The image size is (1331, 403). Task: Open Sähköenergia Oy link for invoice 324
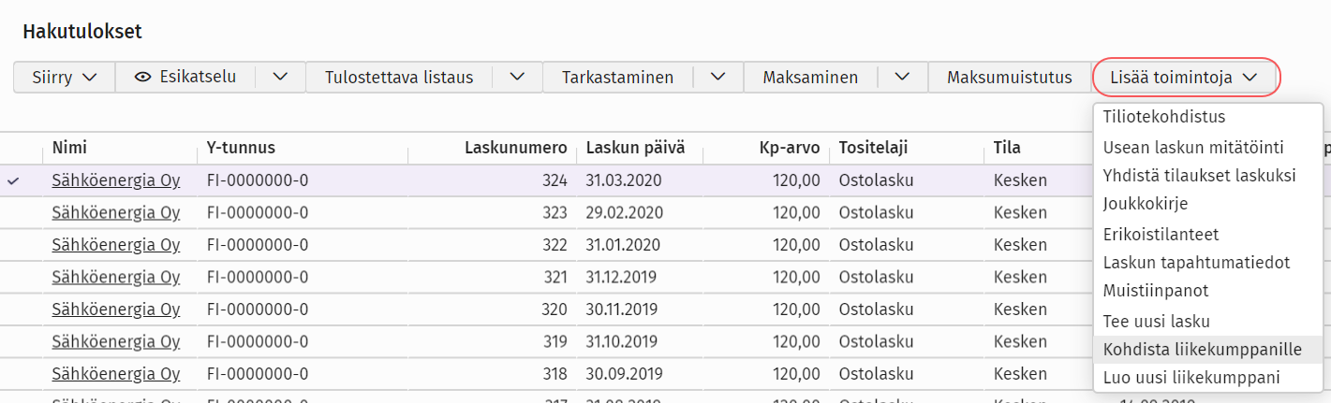coord(116,180)
